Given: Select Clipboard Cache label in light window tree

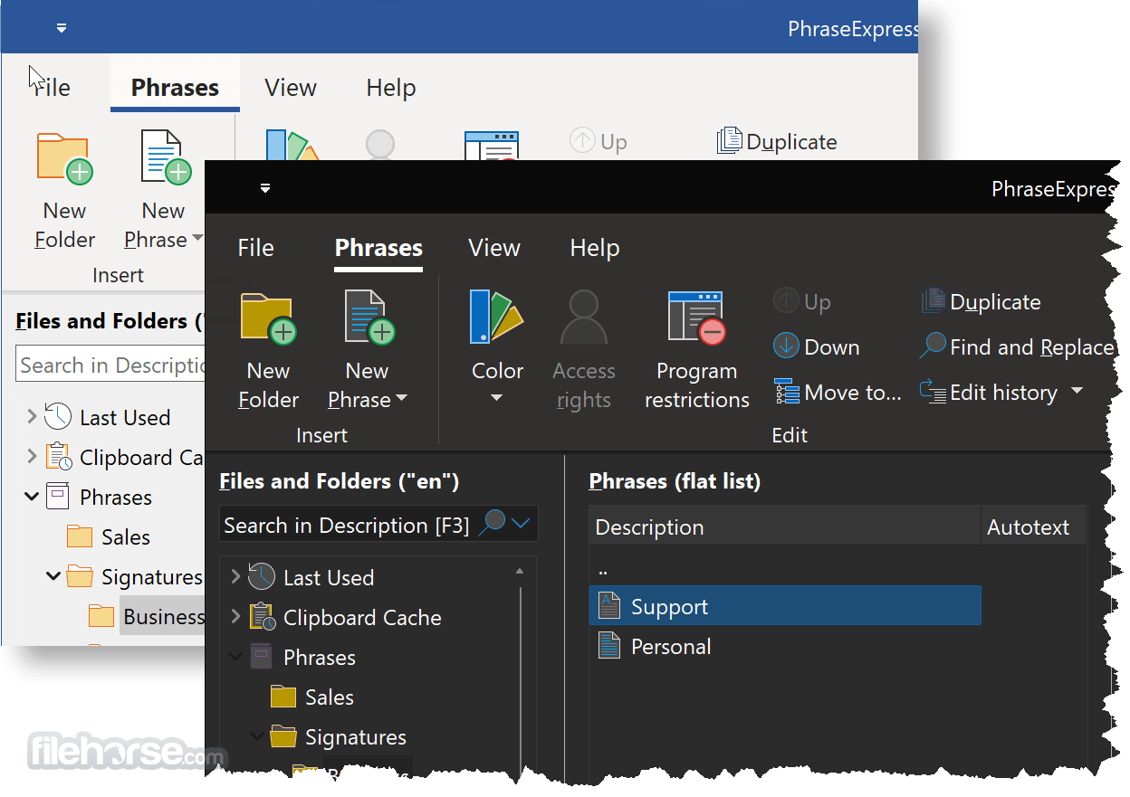Looking at the screenshot, I should pyautogui.click(x=141, y=457).
